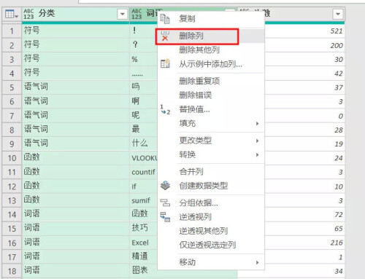Image resolution: width=365 pixels, height=279 pixels.
Task: Click the red X 删除列 icon
Action: (165, 36)
